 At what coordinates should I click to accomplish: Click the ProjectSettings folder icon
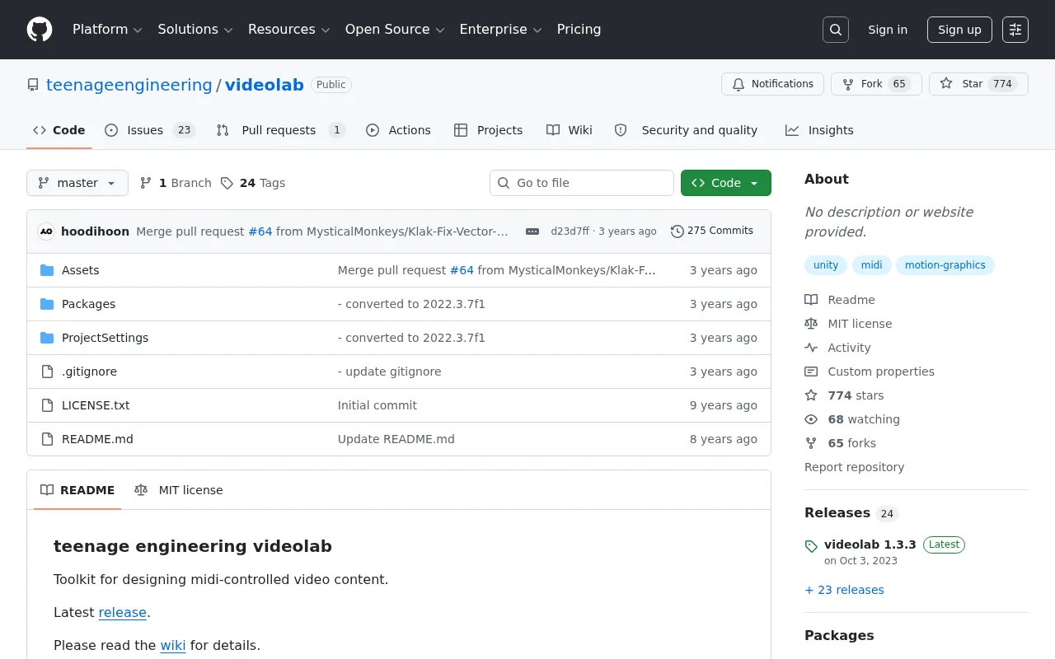click(47, 338)
